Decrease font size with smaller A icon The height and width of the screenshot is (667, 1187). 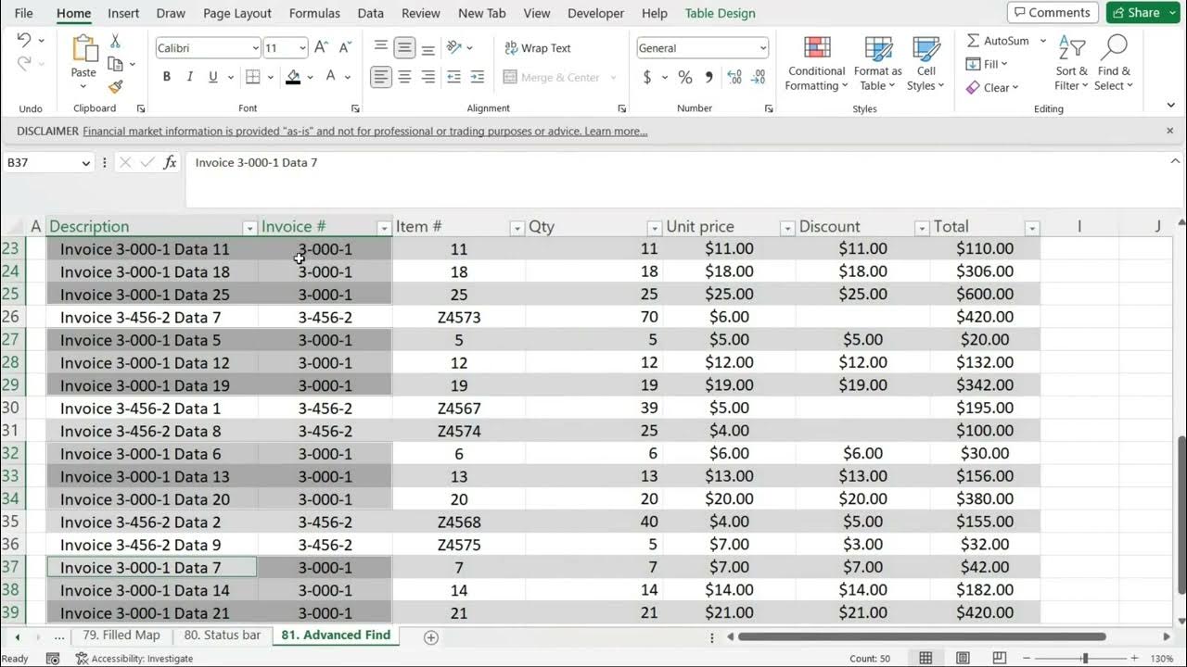click(345, 47)
